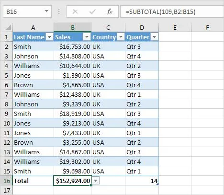Screen dimensions: 224x195
Task: Select the cell with $4,865.00
Action: (x=73, y=85)
